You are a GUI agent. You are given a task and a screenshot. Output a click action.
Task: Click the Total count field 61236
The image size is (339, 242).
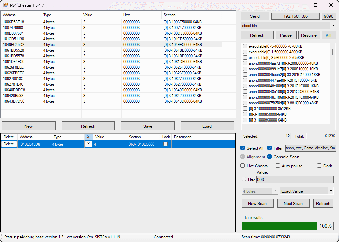[x=321, y=136]
